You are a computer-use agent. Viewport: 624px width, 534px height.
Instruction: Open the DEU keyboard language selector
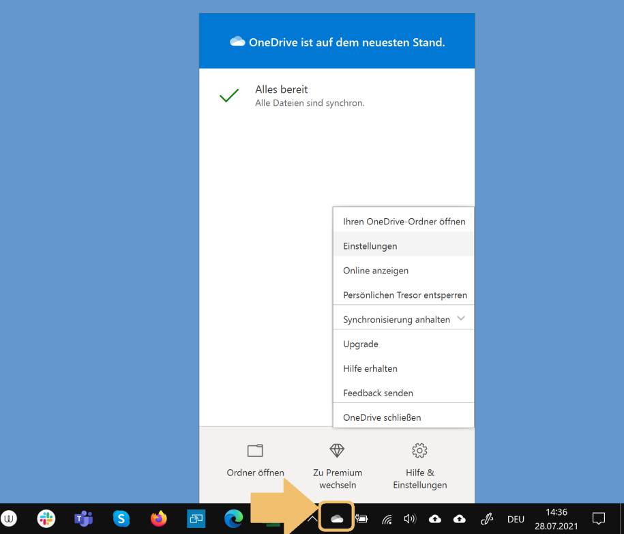click(516, 518)
